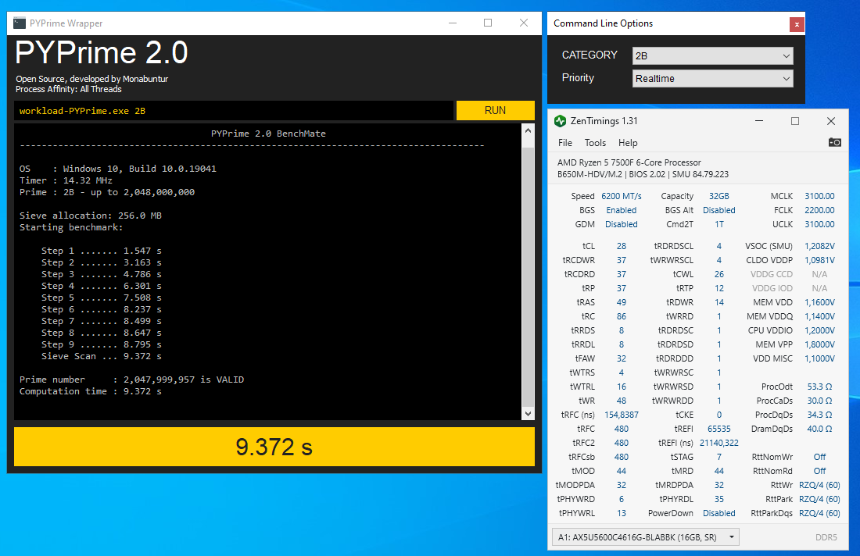860x556 pixels.
Task: Minimize the PYPrime Wrapper window
Action: 453,23
